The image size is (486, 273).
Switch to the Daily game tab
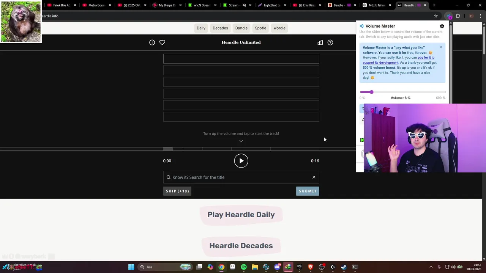(201, 28)
